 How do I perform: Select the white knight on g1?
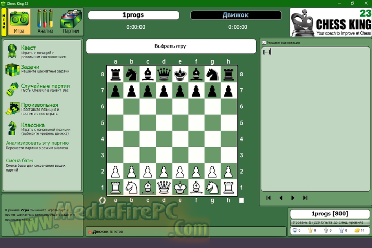[x=212, y=188]
